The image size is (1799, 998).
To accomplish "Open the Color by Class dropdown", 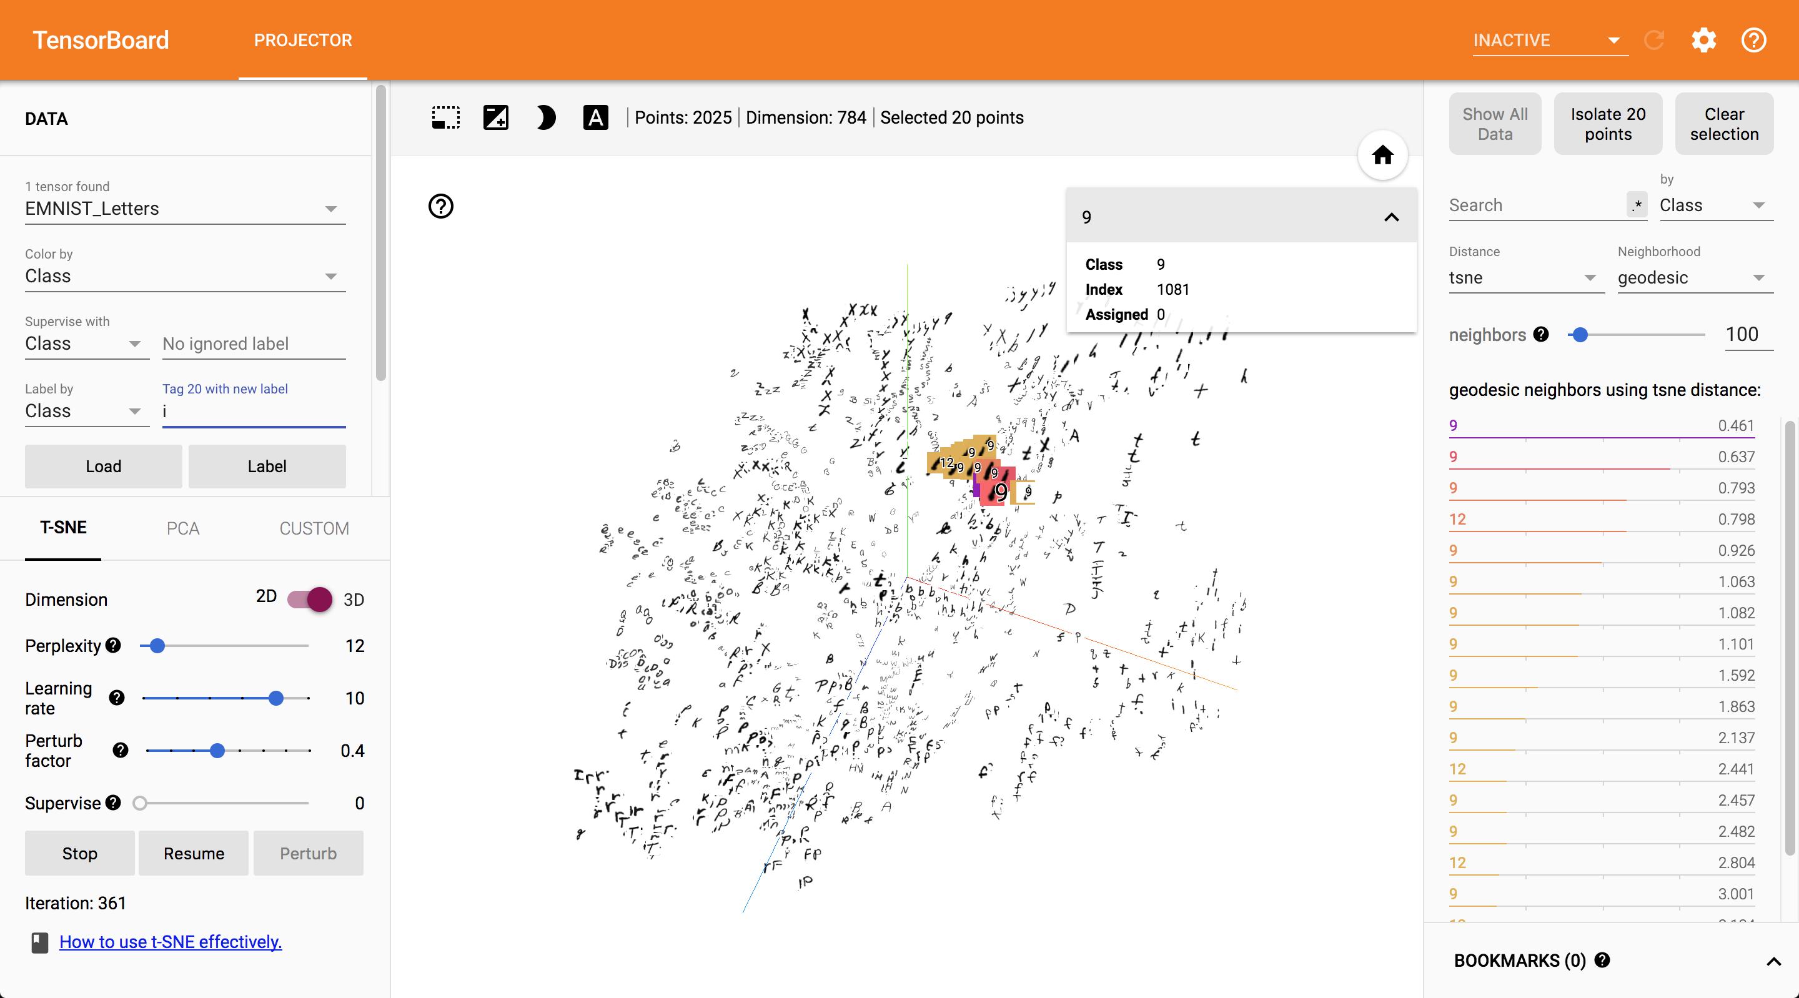I will click(x=185, y=277).
